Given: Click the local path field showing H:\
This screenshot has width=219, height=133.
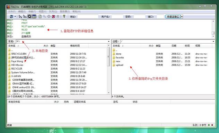Looking at the screenshot, I should click(62, 41).
